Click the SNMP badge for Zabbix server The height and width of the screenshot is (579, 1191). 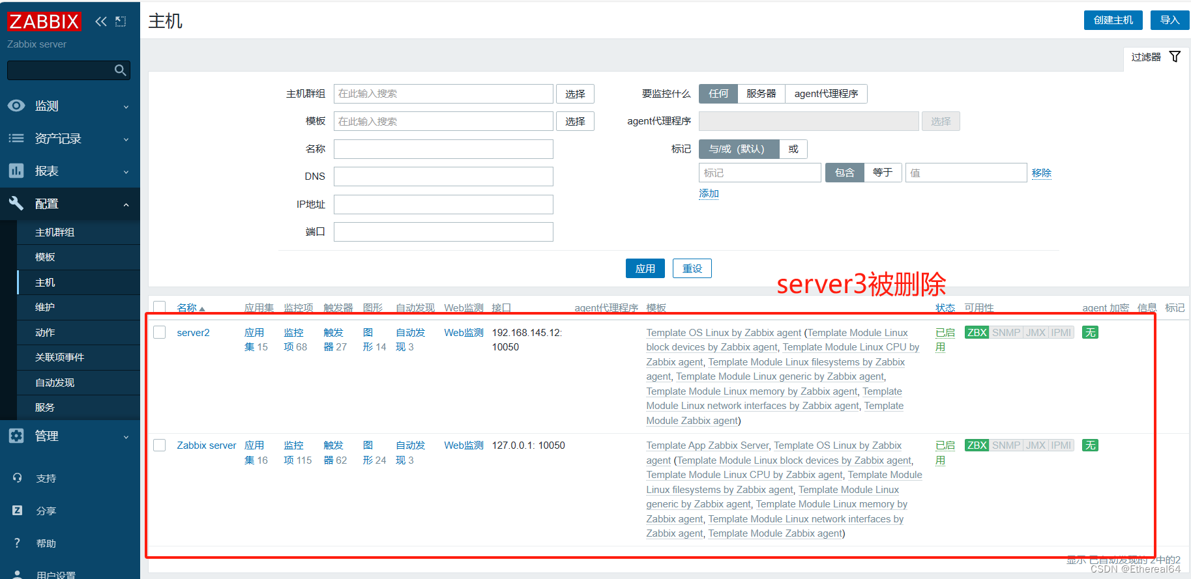click(x=1006, y=445)
